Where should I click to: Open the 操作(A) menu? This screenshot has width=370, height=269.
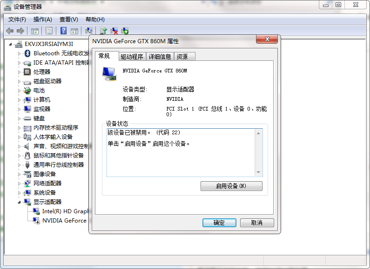[43, 20]
